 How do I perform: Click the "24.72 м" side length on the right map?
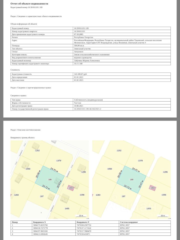[x=128, y=187]
